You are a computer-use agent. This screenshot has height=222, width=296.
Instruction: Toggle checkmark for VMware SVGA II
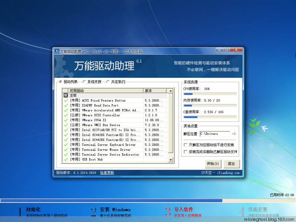point(66,120)
